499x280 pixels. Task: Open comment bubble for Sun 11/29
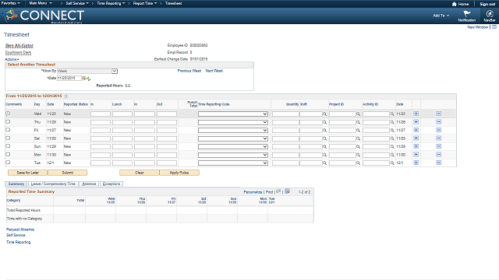[x=8, y=146]
